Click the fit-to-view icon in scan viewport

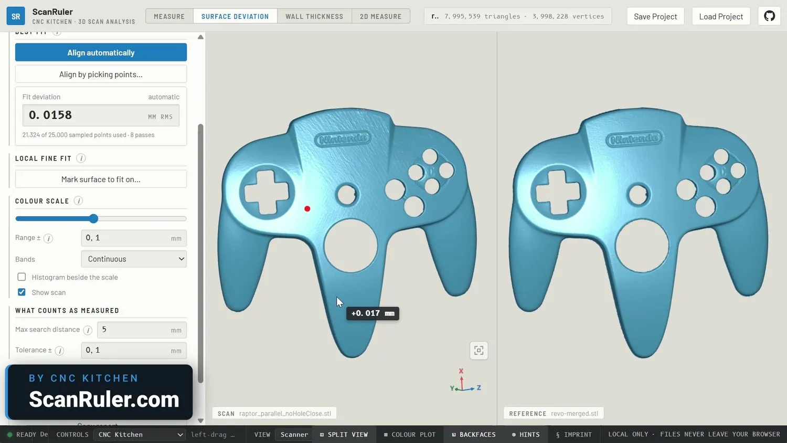(x=478, y=351)
